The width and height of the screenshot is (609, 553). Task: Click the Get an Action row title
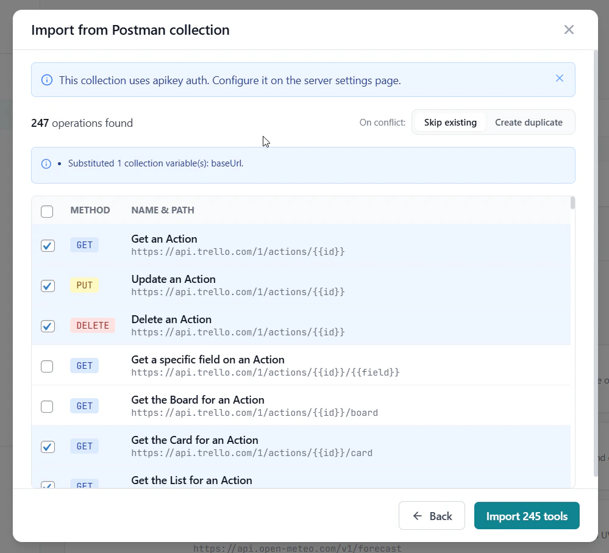click(164, 239)
